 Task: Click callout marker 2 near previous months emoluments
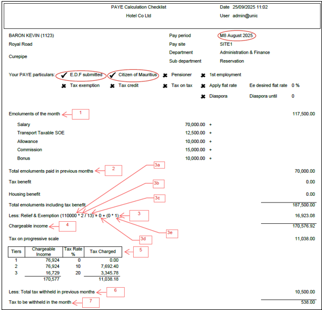tap(113, 170)
